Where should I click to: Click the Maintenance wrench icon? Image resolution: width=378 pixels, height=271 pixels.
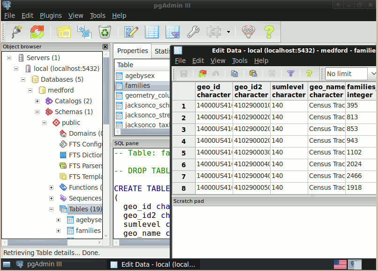193,32
